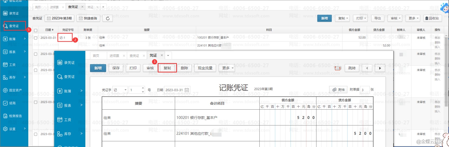Go to previous voucher with left arrow

[367, 68]
